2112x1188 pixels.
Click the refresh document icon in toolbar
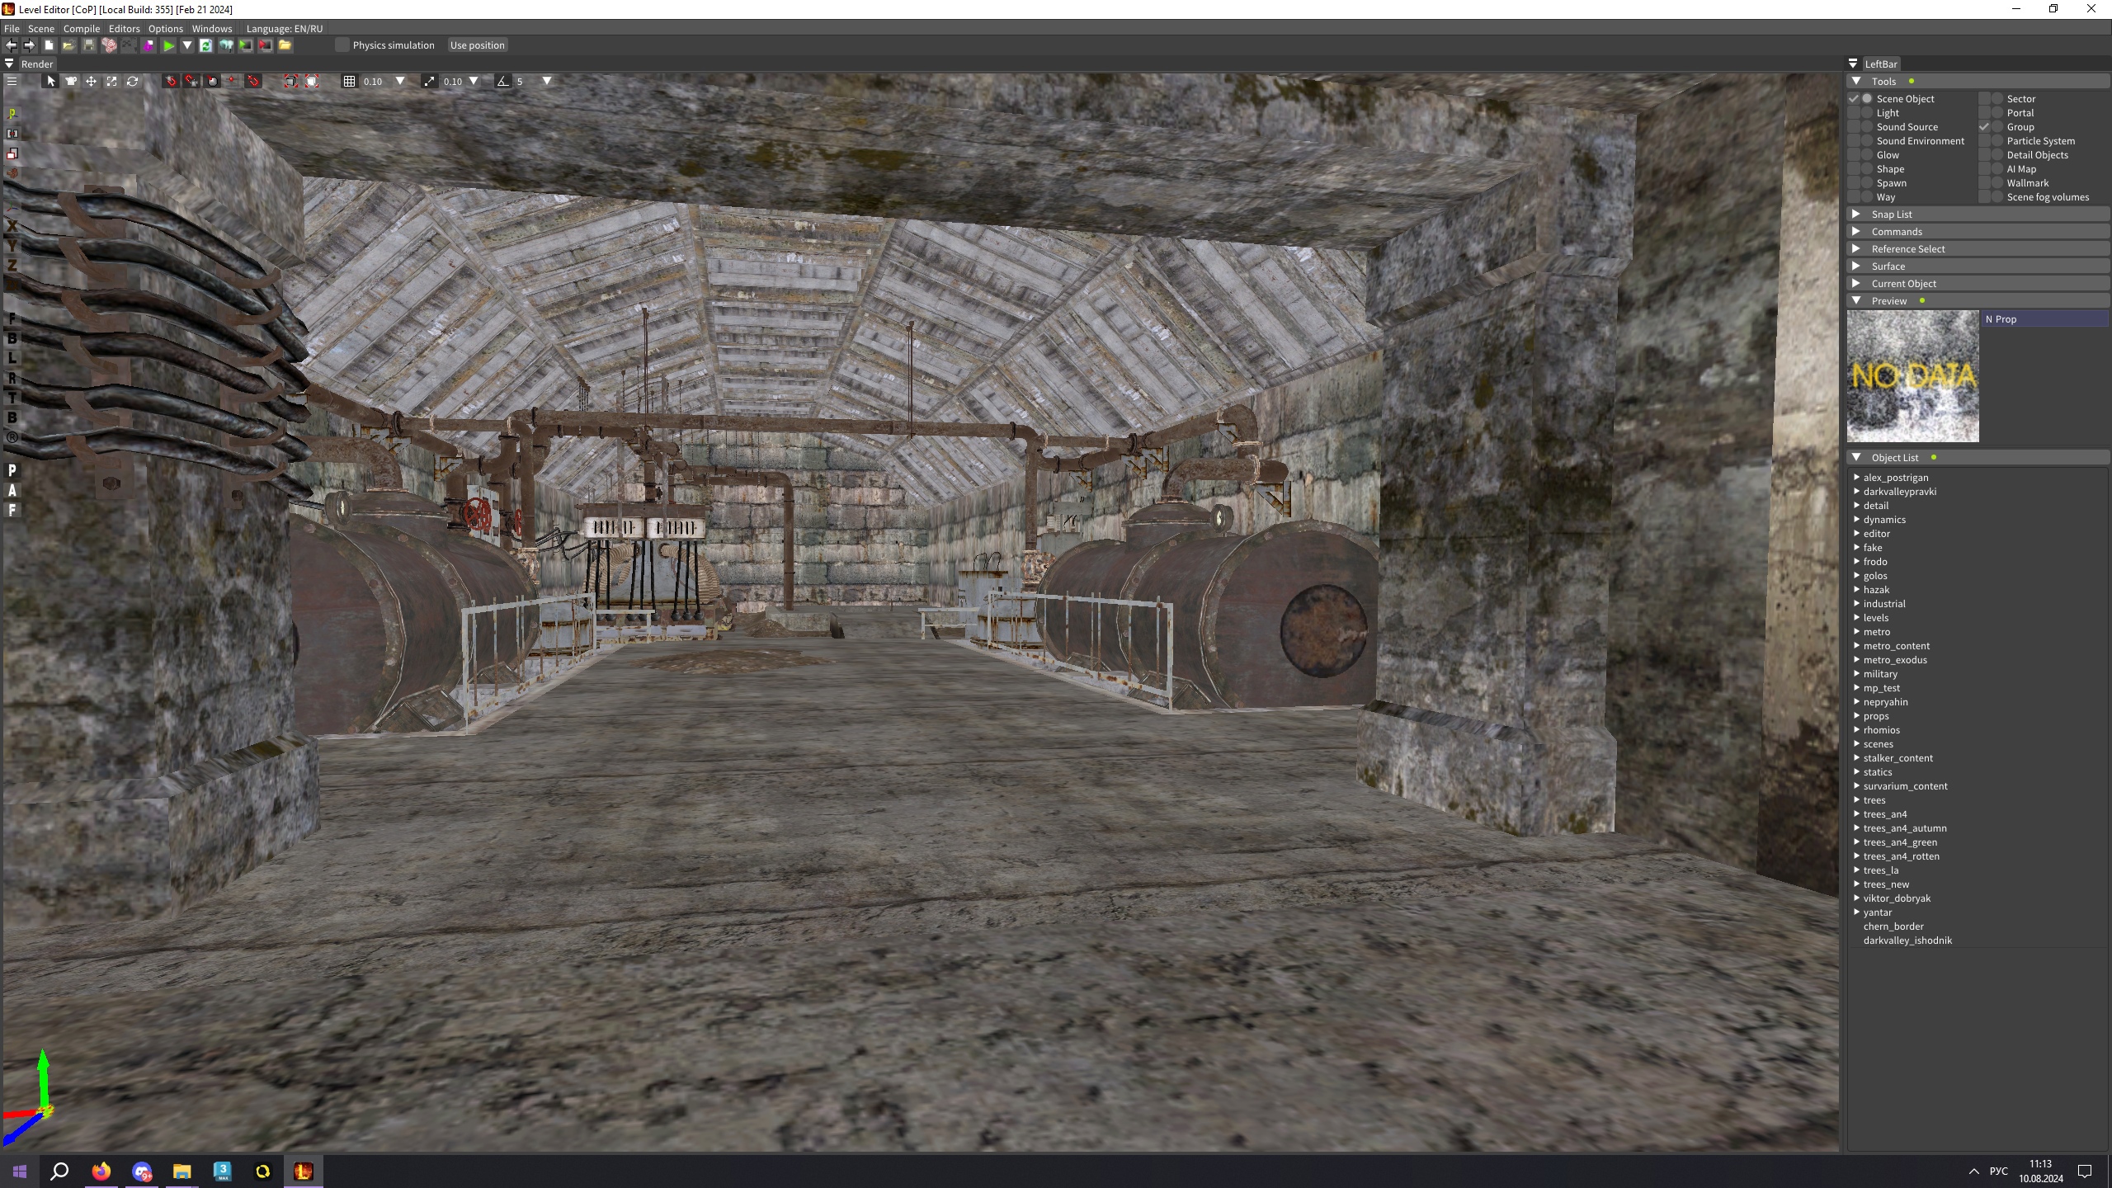[x=206, y=45]
